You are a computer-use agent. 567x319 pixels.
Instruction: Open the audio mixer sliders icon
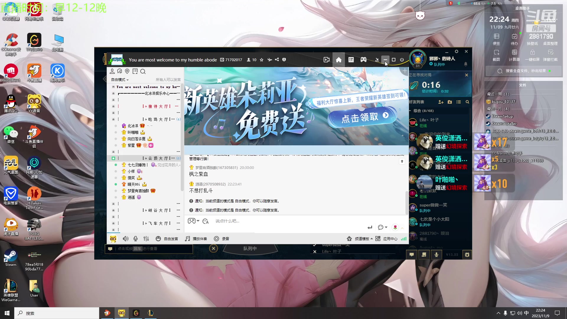point(146,238)
